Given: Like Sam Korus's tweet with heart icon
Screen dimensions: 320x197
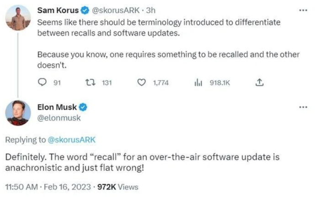Looking at the screenshot, I should point(142,84).
